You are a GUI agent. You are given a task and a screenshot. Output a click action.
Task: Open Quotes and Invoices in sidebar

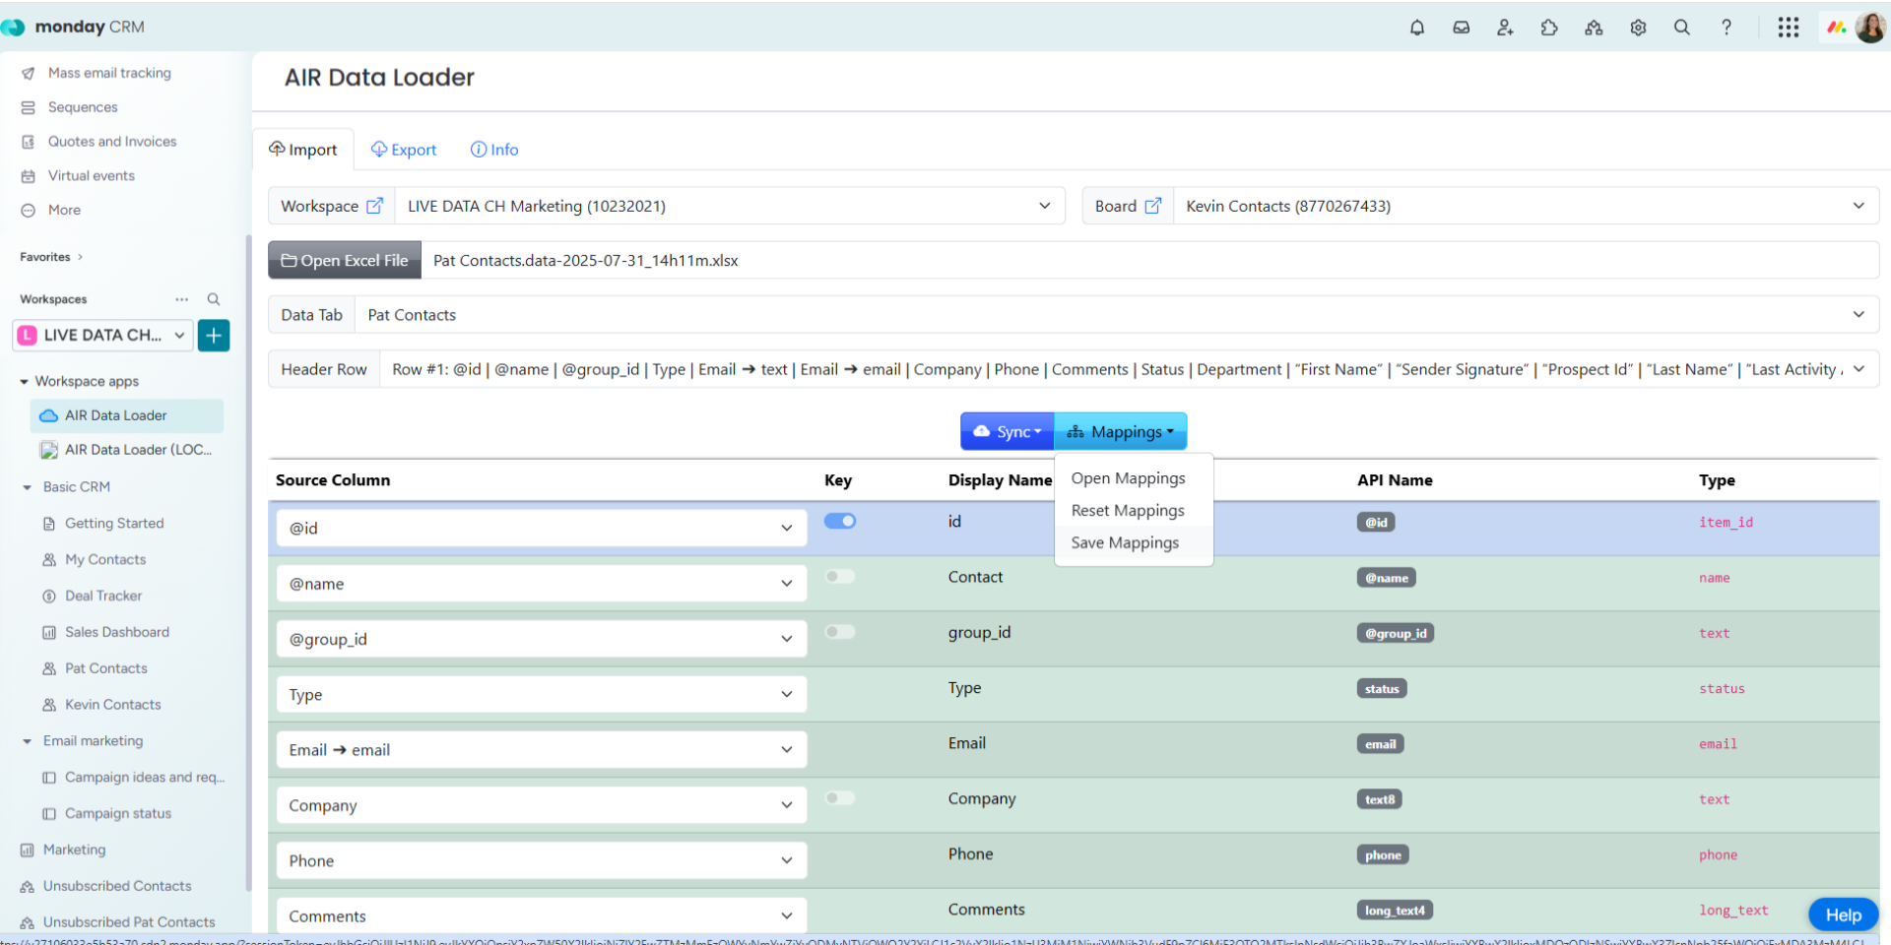pos(112,142)
